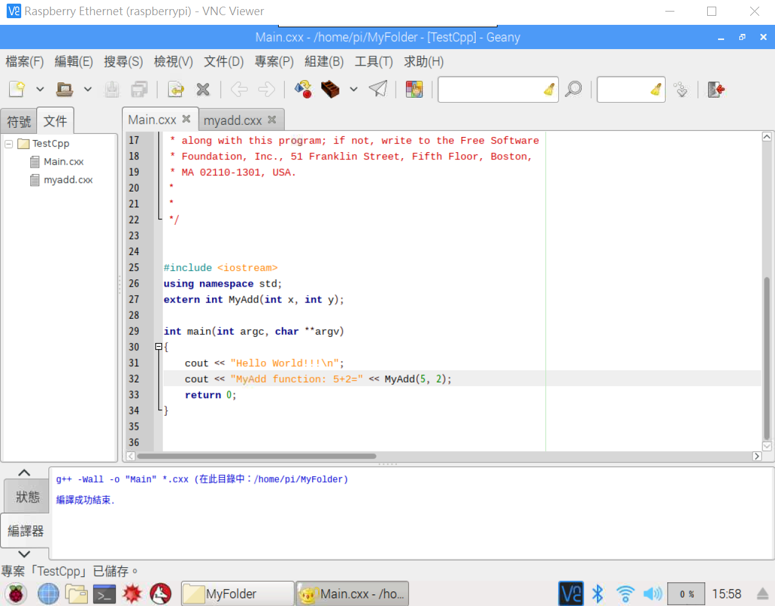
Task: Switch to the 狀態 message tab
Action: coord(27,497)
